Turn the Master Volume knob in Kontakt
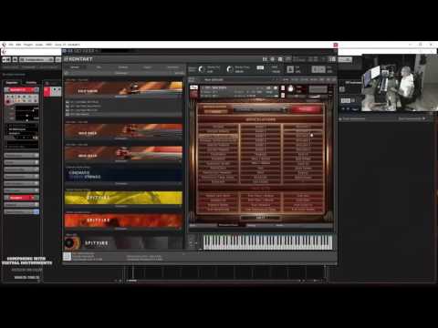The height and width of the screenshot is (328, 438). (x=202, y=69)
